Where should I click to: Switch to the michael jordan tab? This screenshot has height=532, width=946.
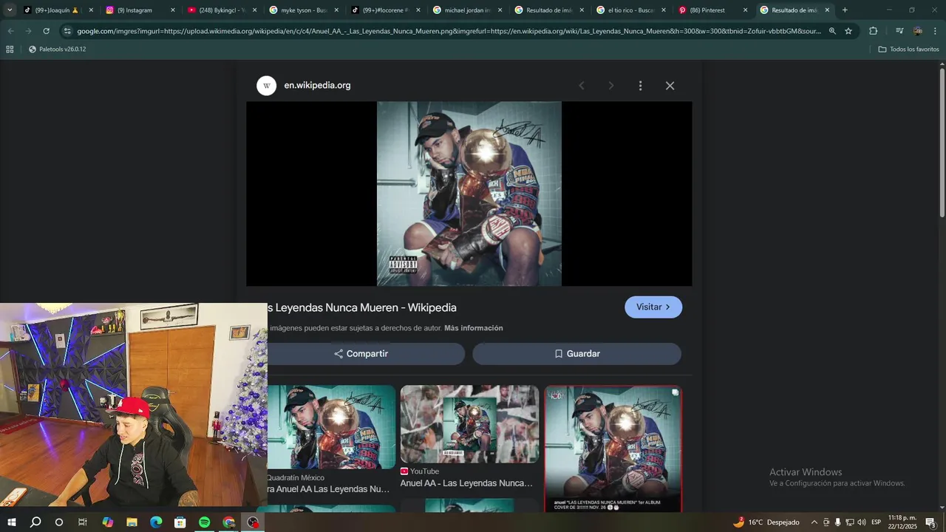(468, 10)
